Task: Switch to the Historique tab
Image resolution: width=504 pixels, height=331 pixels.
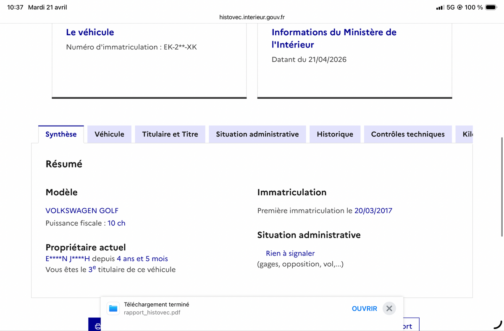Action: [x=335, y=134]
